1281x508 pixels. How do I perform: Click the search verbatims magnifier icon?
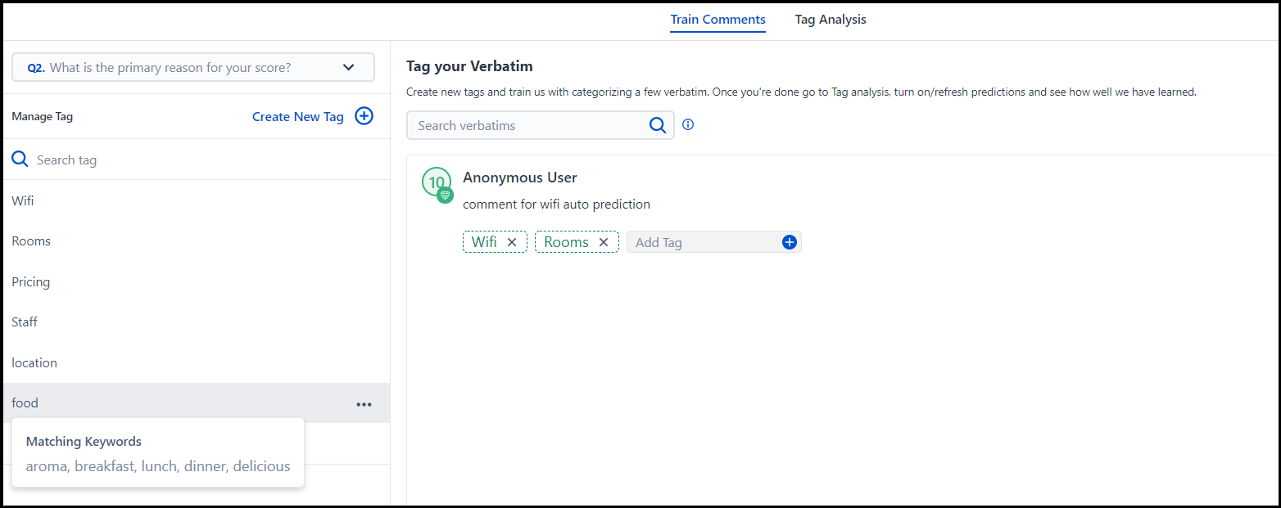coord(657,125)
